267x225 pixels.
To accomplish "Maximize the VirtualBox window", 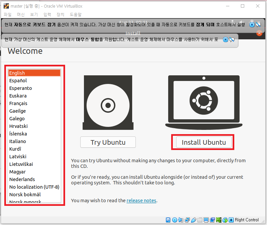I will pos(243,6).
